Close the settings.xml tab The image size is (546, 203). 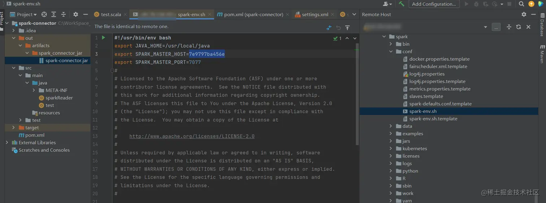[x=333, y=14]
